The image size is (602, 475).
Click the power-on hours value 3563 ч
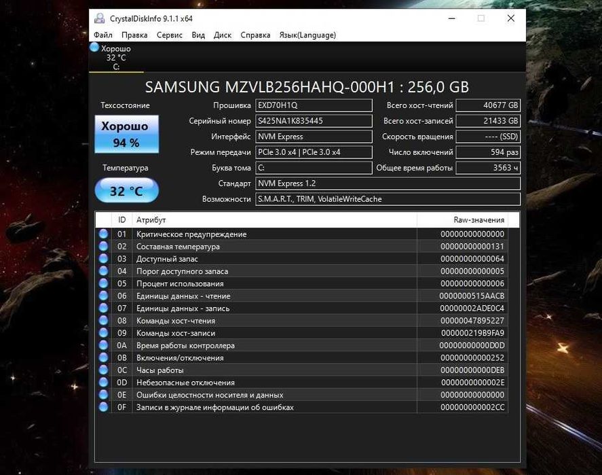(x=488, y=168)
